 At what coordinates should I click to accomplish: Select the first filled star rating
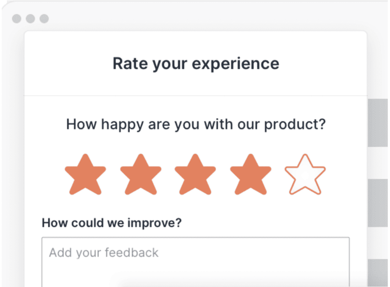tap(85, 175)
